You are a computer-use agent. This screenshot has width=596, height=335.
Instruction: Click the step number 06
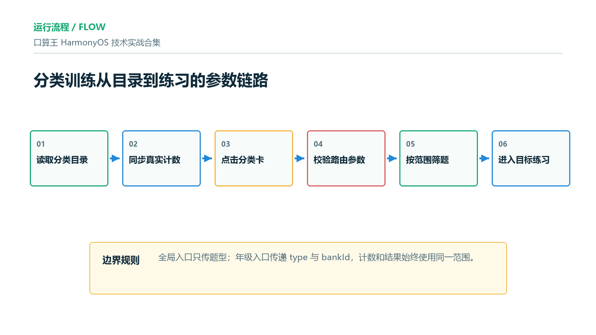(x=503, y=144)
